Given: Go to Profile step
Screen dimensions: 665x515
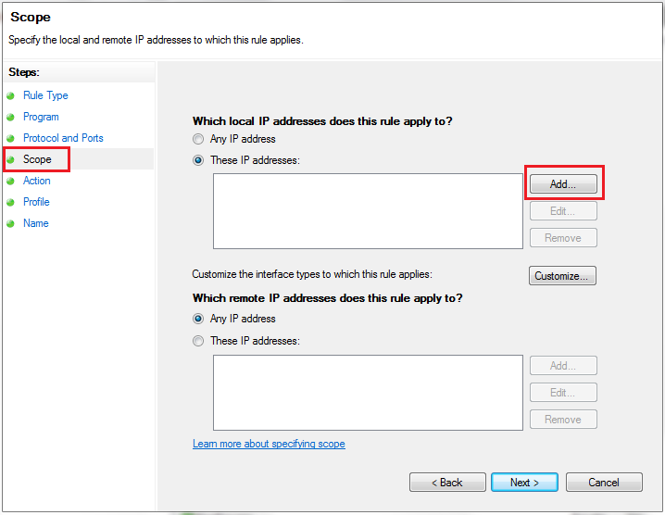Looking at the screenshot, I should tap(36, 202).
